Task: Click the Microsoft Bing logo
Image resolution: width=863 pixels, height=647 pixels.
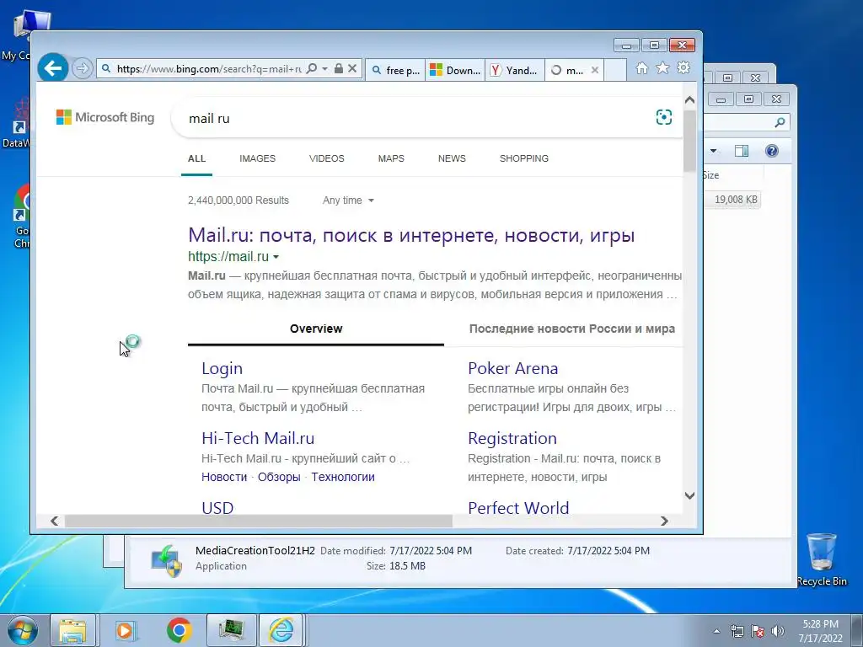Action: point(105,117)
